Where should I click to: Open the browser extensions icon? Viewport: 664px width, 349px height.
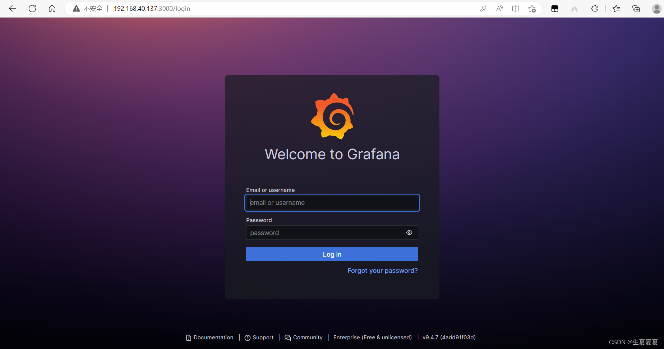594,8
